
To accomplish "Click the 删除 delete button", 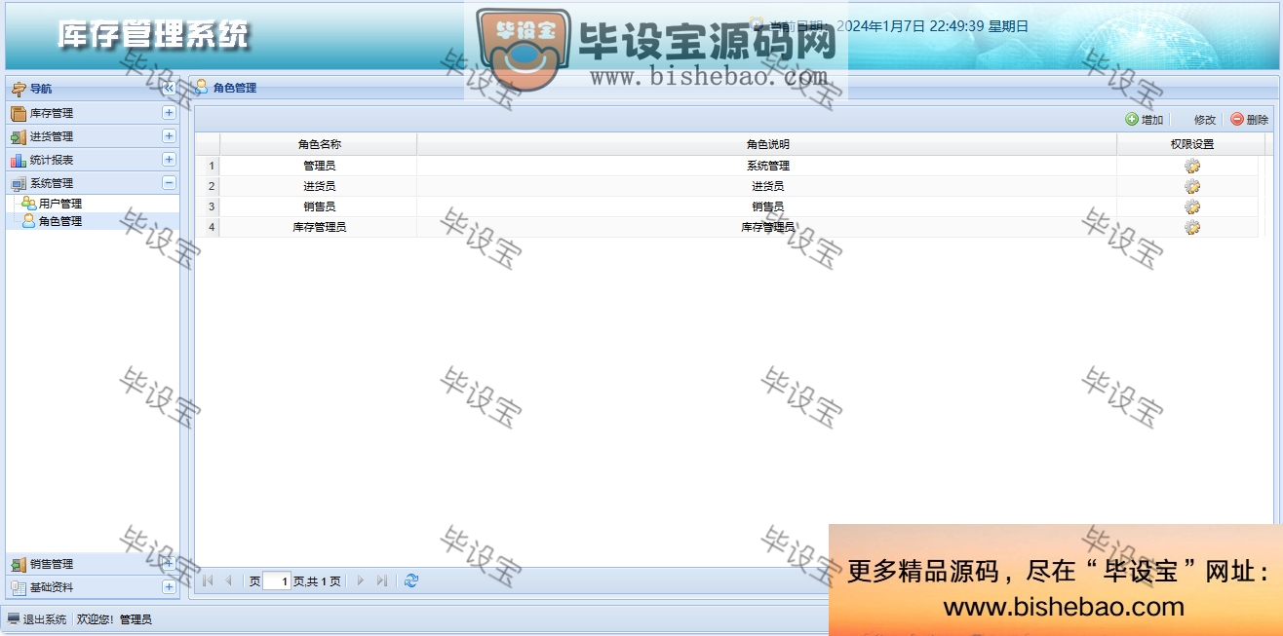I will pos(1249,120).
